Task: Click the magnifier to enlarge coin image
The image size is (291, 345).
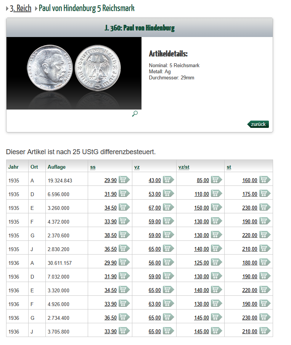Action: click(135, 113)
